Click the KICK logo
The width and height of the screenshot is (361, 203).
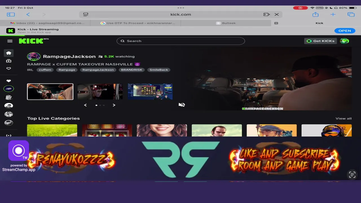coord(32,41)
